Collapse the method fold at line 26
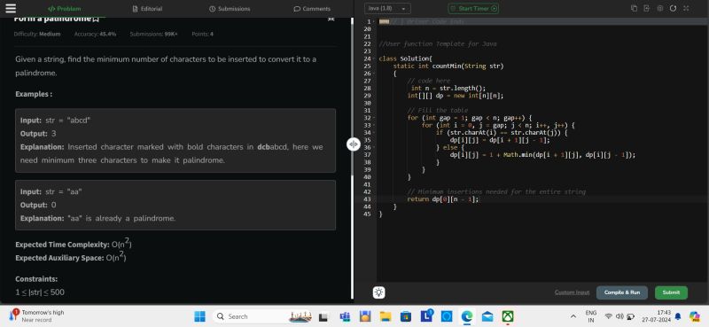The image size is (709, 327). click(373, 74)
